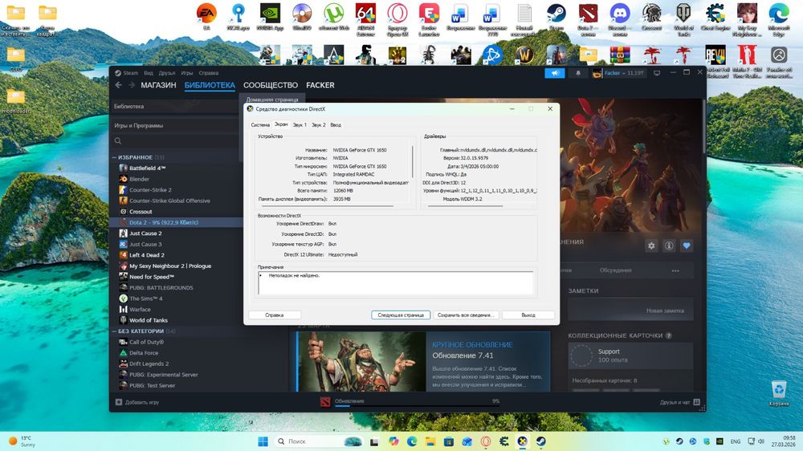Image resolution: width=803 pixels, height=451 pixels.
Task: Open the Microsoft Edge desktop shortcut
Action: tap(778, 18)
